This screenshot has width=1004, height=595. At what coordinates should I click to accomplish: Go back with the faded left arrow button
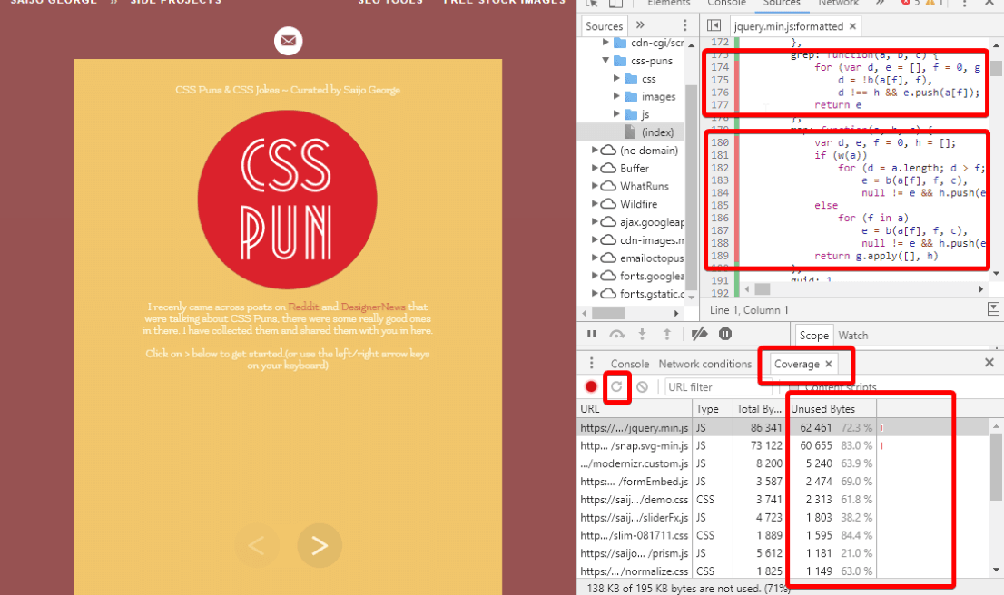point(257,545)
